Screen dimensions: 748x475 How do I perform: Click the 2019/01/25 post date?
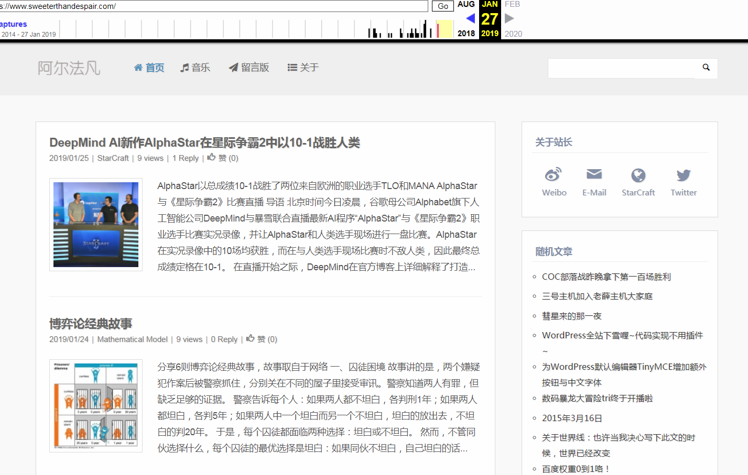pyautogui.click(x=69, y=158)
